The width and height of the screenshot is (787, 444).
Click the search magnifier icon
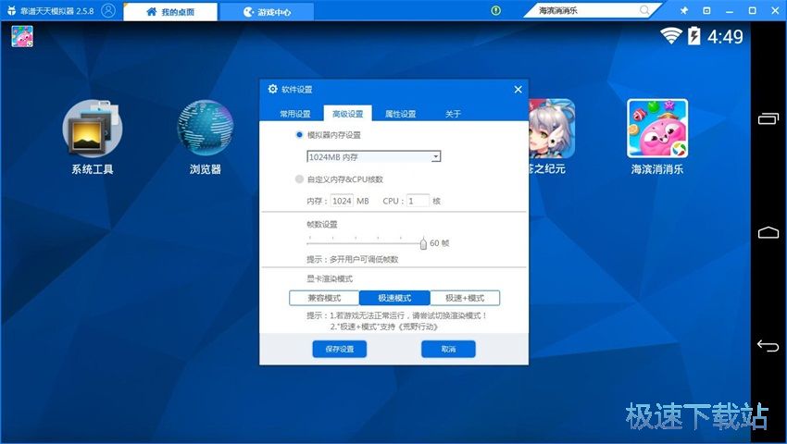click(644, 10)
